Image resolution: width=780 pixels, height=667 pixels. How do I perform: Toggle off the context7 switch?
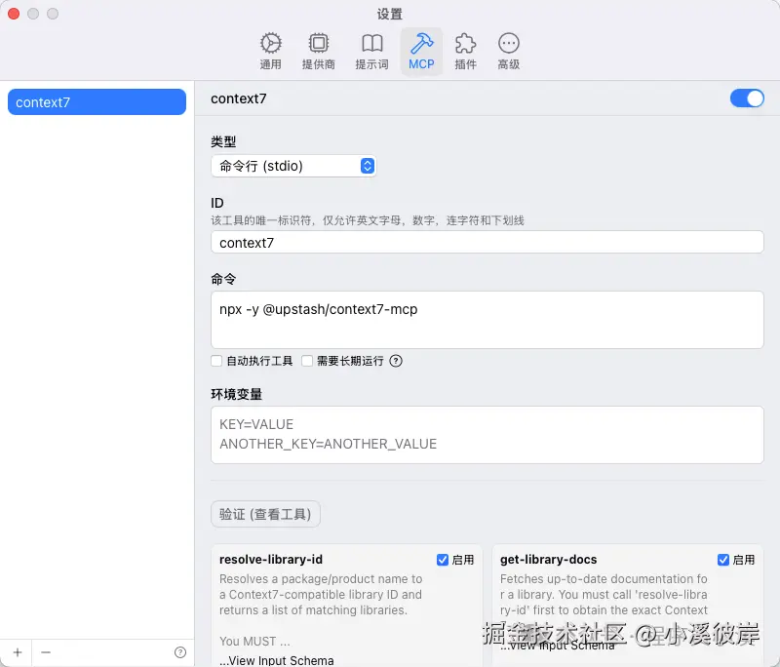[x=747, y=98]
